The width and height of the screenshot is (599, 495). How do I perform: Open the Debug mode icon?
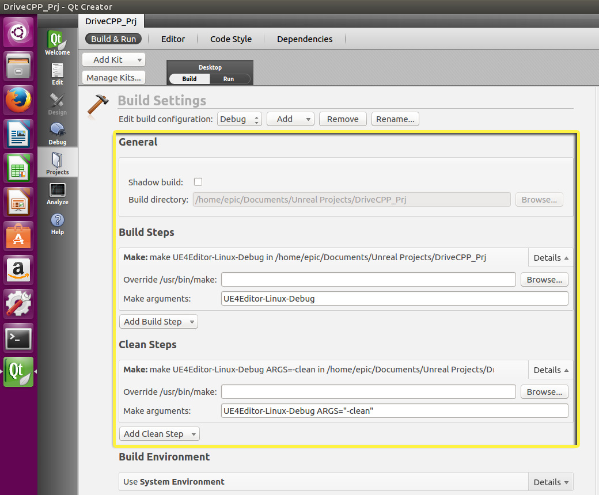coord(57,133)
